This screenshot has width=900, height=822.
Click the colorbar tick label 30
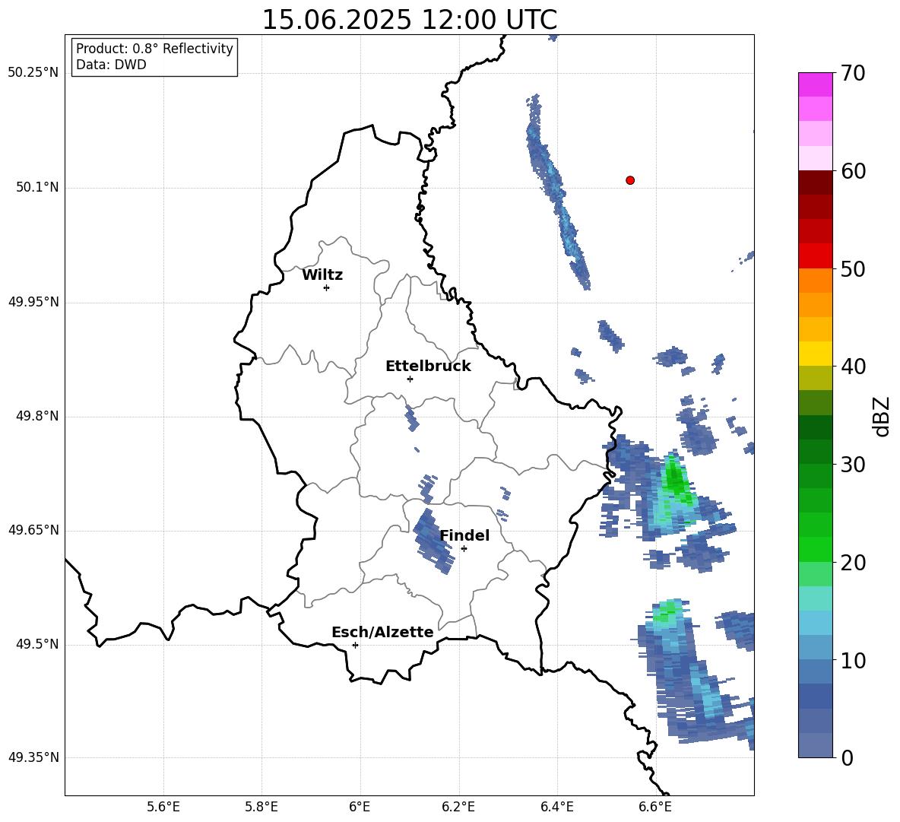[853, 465]
